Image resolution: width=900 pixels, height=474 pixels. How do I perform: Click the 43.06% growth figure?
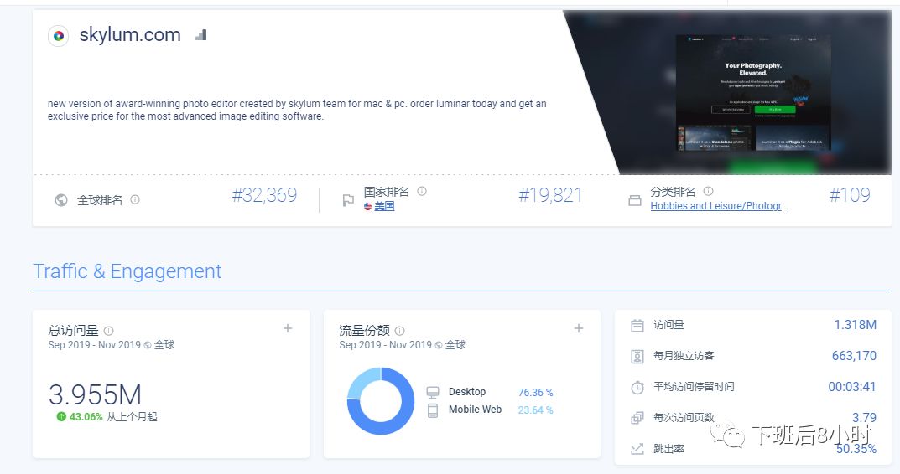click(86, 417)
